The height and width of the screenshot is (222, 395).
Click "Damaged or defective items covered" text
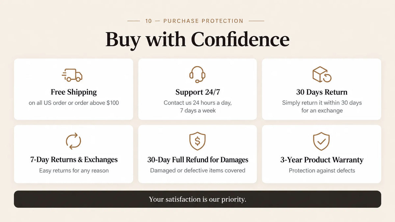tap(197, 170)
